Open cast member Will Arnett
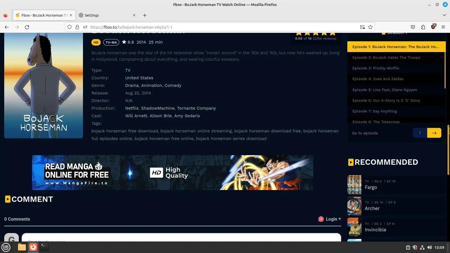The width and height of the screenshot is (450, 253). 136,116
